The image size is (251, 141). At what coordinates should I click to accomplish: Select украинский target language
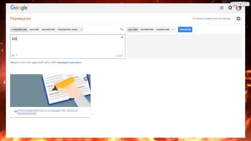(x=163, y=29)
